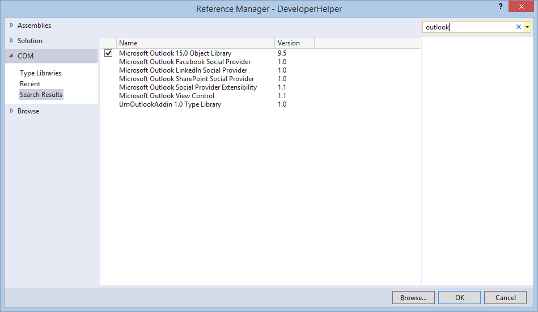The width and height of the screenshot is (538, 312).
Task: Expand the Assemblies section
Action: point(12,25)
